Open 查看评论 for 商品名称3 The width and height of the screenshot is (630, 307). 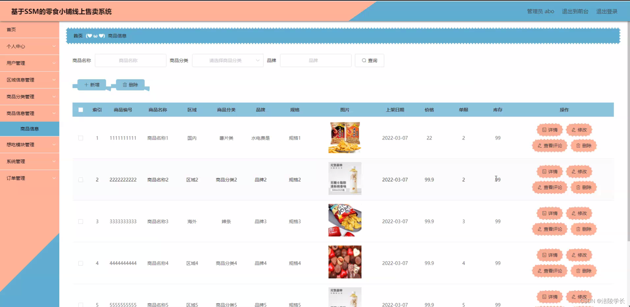click(x=550, y=229)
